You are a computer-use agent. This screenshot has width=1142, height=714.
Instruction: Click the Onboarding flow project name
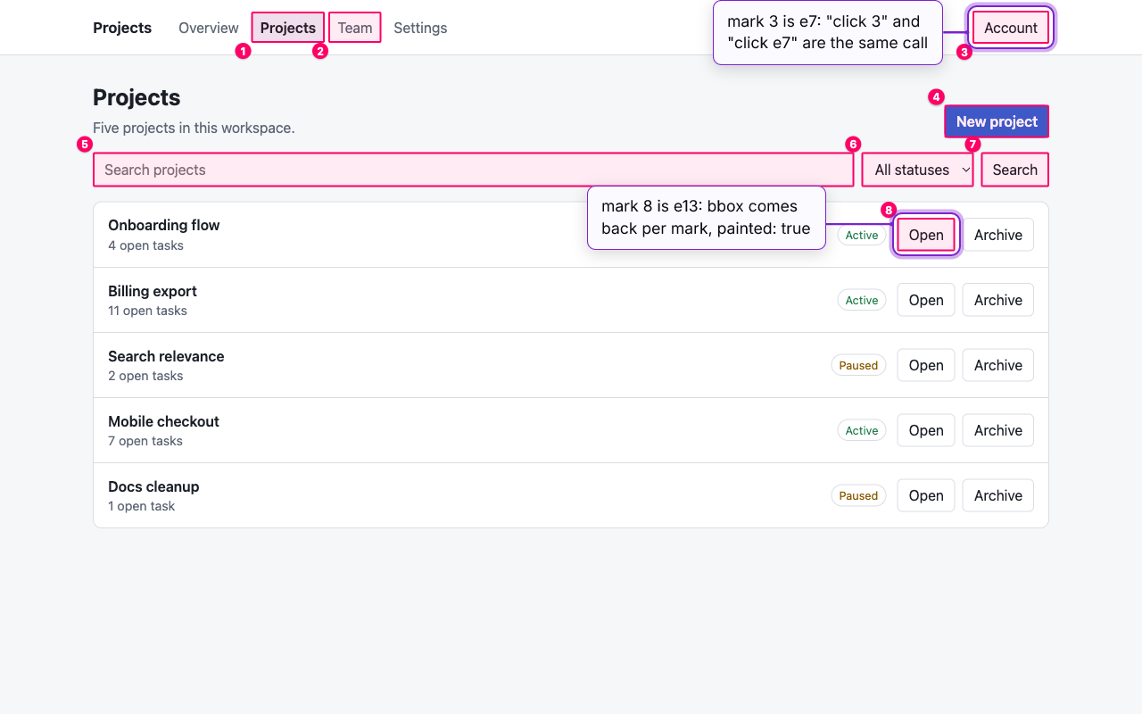point(164,225)
